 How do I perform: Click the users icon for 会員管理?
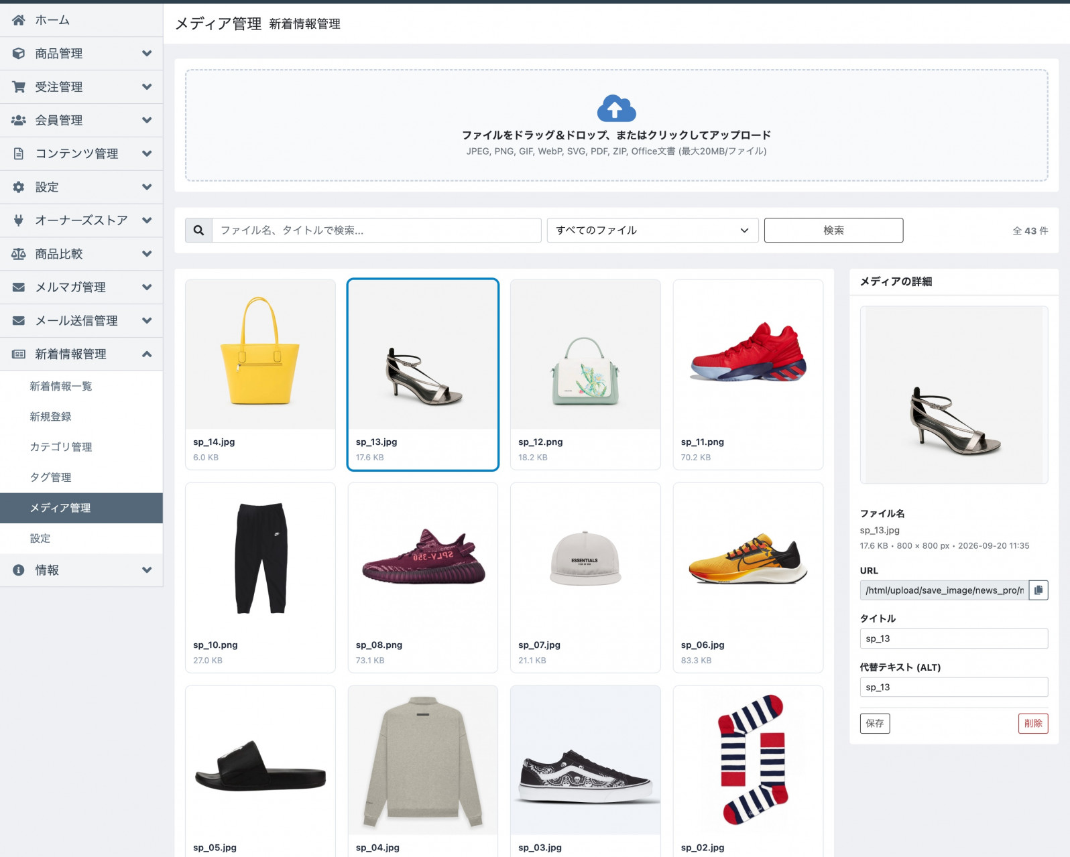pos(19,121)
